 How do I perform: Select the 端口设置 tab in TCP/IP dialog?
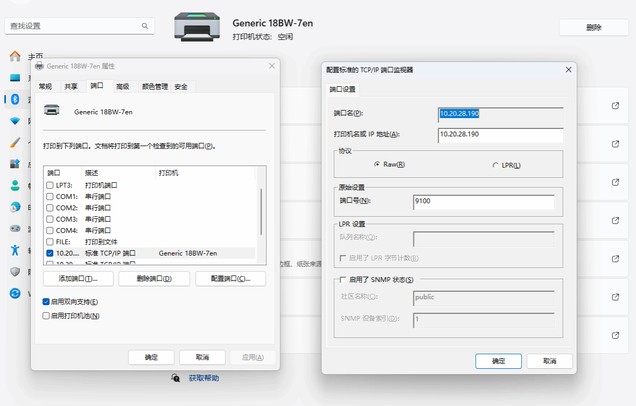(x=342, y=89)
